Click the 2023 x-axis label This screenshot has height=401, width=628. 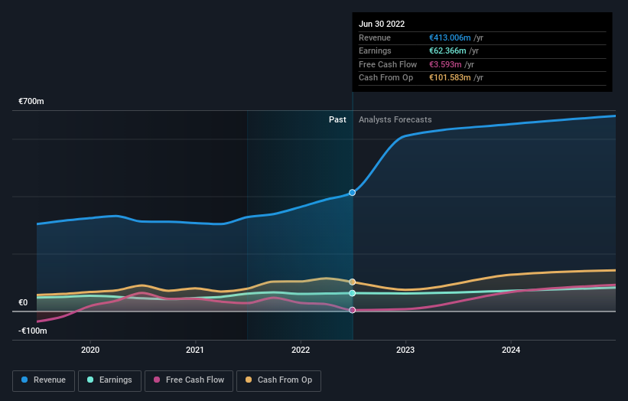(405, 350)
